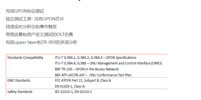Select the GPON Specifications line
The height and width of the screenshot is (100, 201).
96,58
